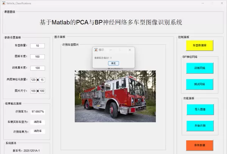Edit first neuron count field 120
This screenshot has height=154, width=227.
click(x=33, y=80)
